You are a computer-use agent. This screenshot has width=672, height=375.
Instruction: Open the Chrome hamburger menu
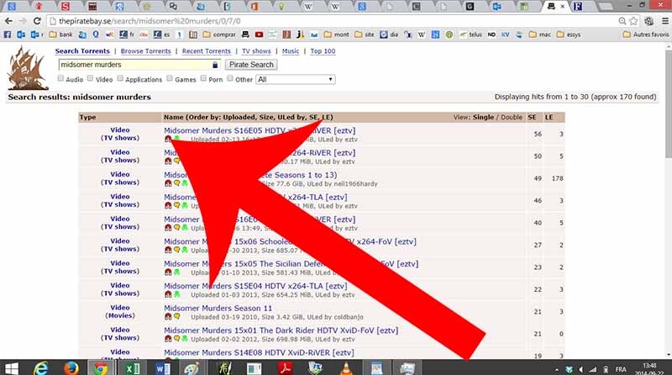click(x=664, y=20)
